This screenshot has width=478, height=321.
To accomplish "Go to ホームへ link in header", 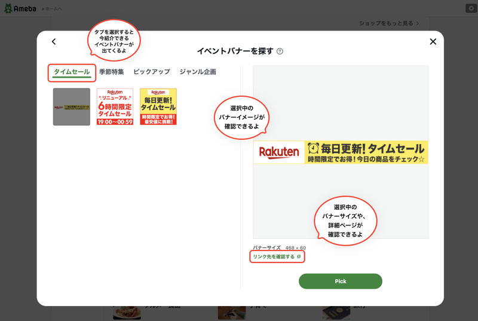I will click(x=52, y=9).
